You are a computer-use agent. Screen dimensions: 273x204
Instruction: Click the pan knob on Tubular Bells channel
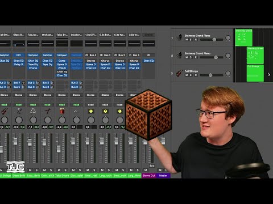33,120
